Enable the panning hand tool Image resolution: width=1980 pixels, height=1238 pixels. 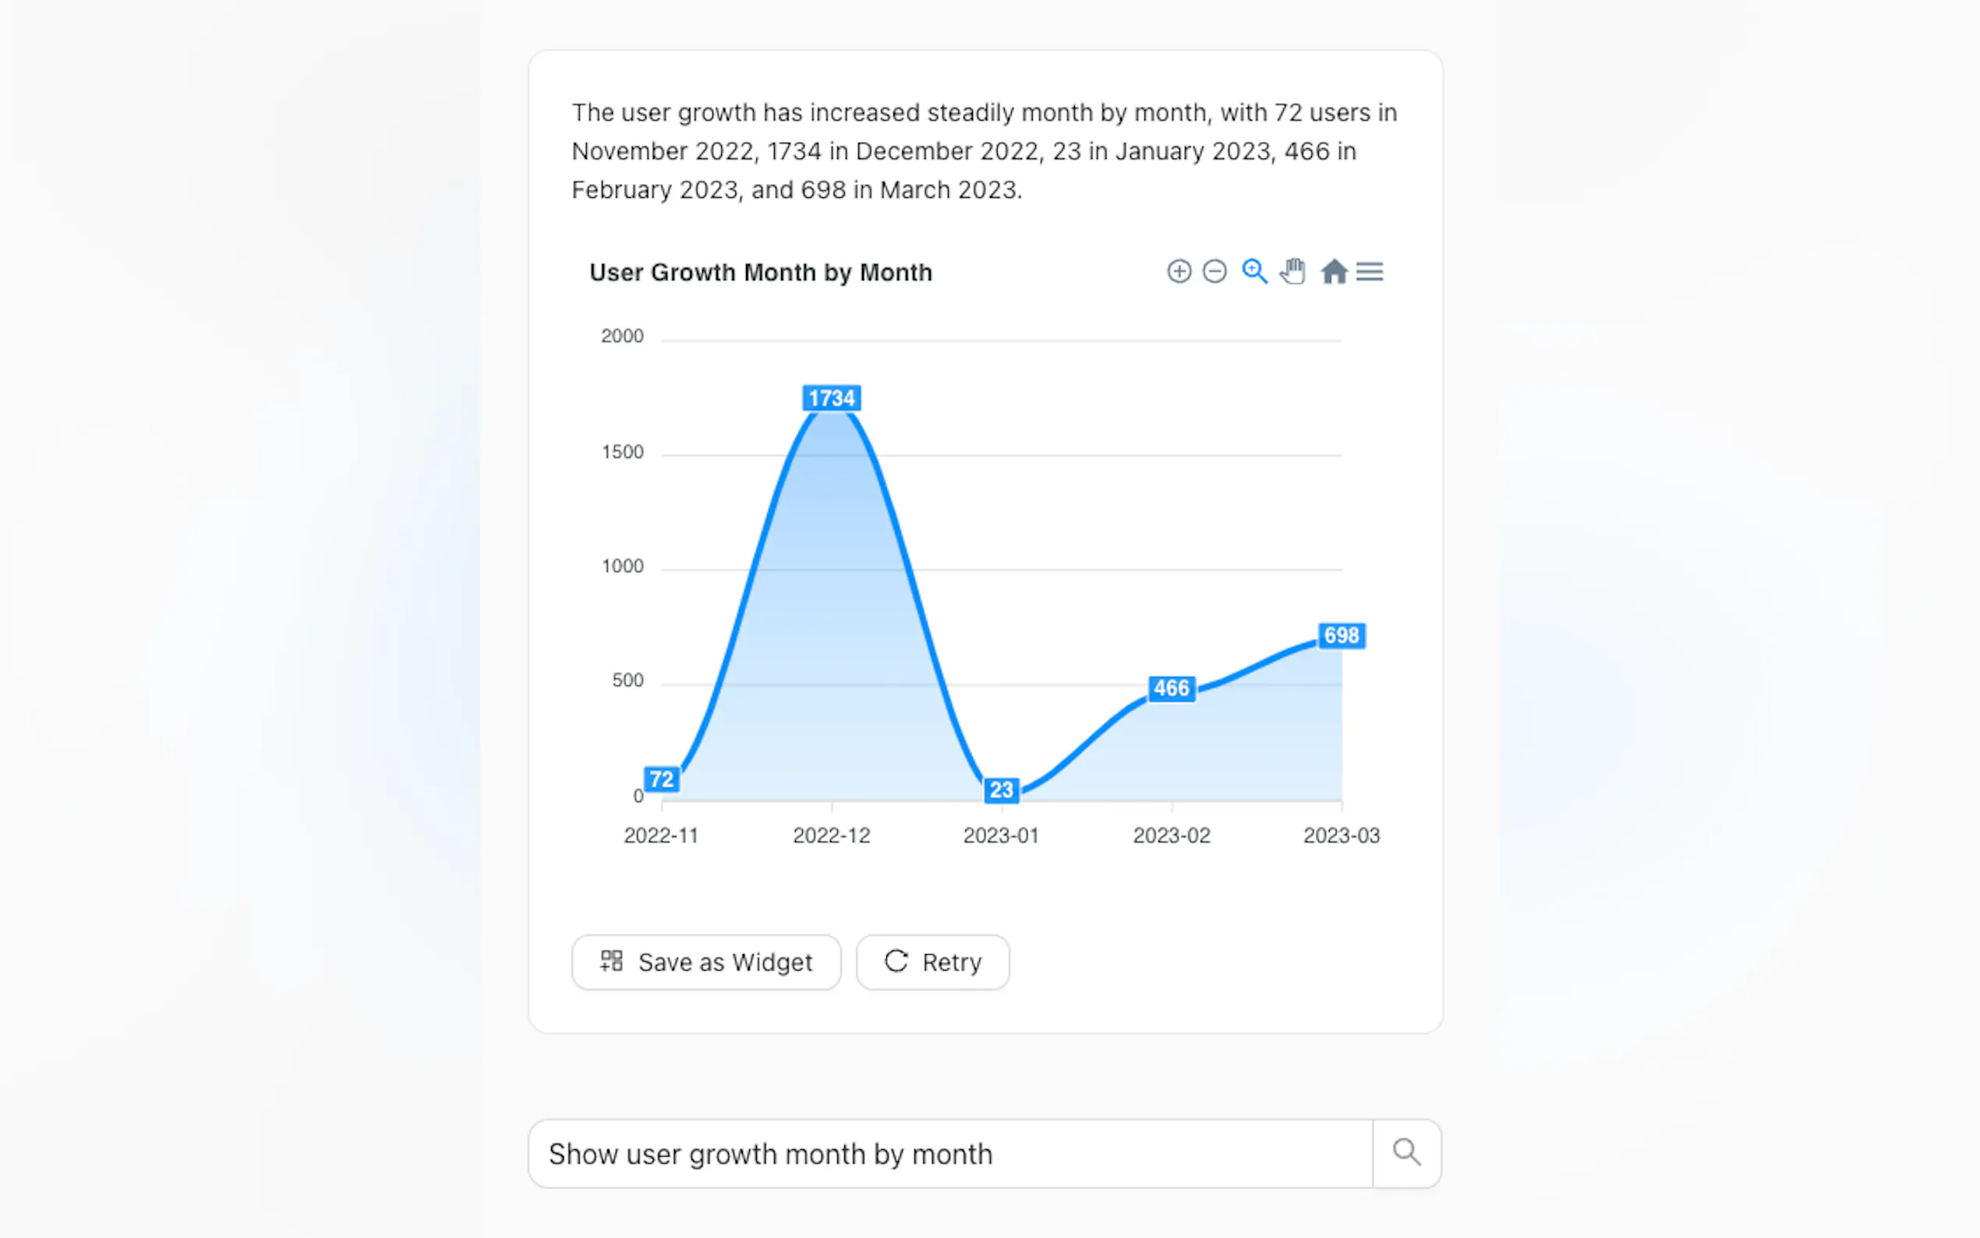click(1293, 271)
